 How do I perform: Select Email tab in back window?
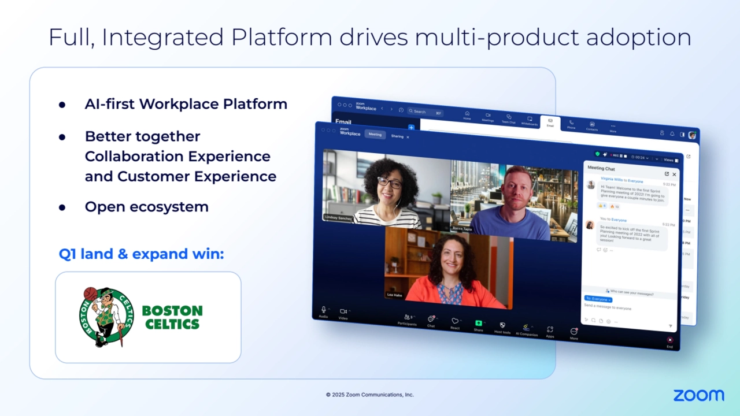pos(550,123)
